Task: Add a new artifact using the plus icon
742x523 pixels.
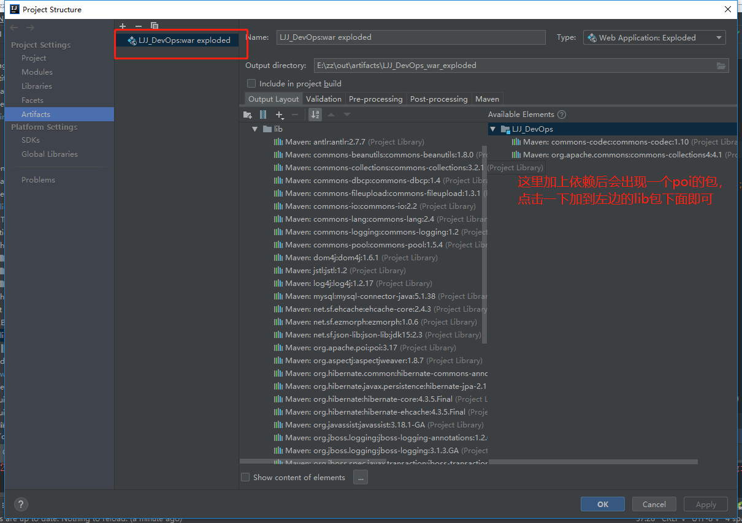Action: click(123, 26)
